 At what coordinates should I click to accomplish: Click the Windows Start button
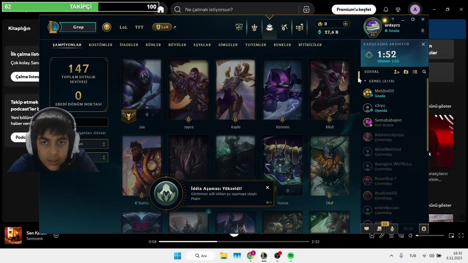click(x=177, y=256)
